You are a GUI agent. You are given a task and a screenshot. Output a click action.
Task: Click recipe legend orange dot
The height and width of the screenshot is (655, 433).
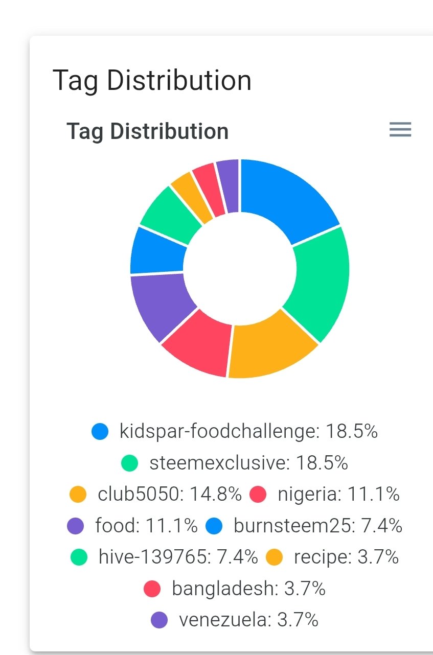[275, 557]
